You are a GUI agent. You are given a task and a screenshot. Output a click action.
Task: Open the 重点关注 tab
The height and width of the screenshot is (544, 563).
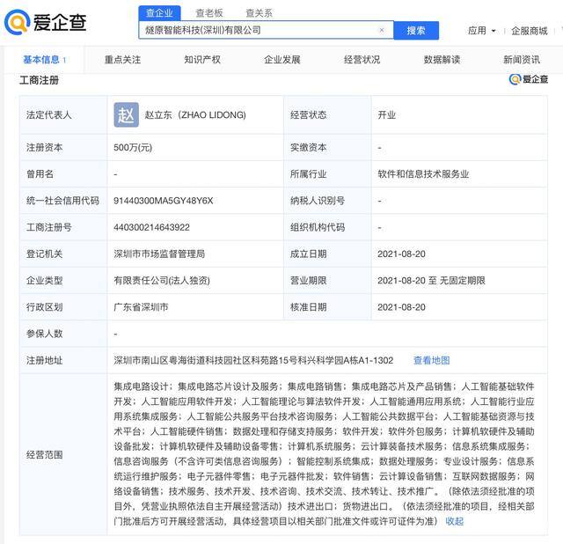coord(122,60)
